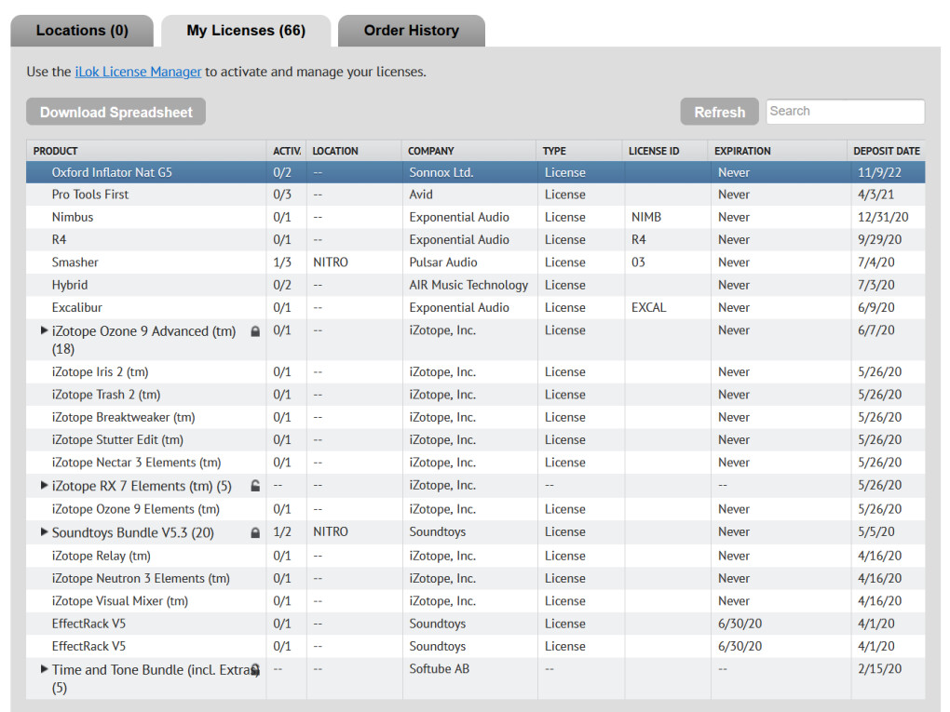Click the 1/3 activations value for Smasher
The image size is (950, 712).
point(281,262)
